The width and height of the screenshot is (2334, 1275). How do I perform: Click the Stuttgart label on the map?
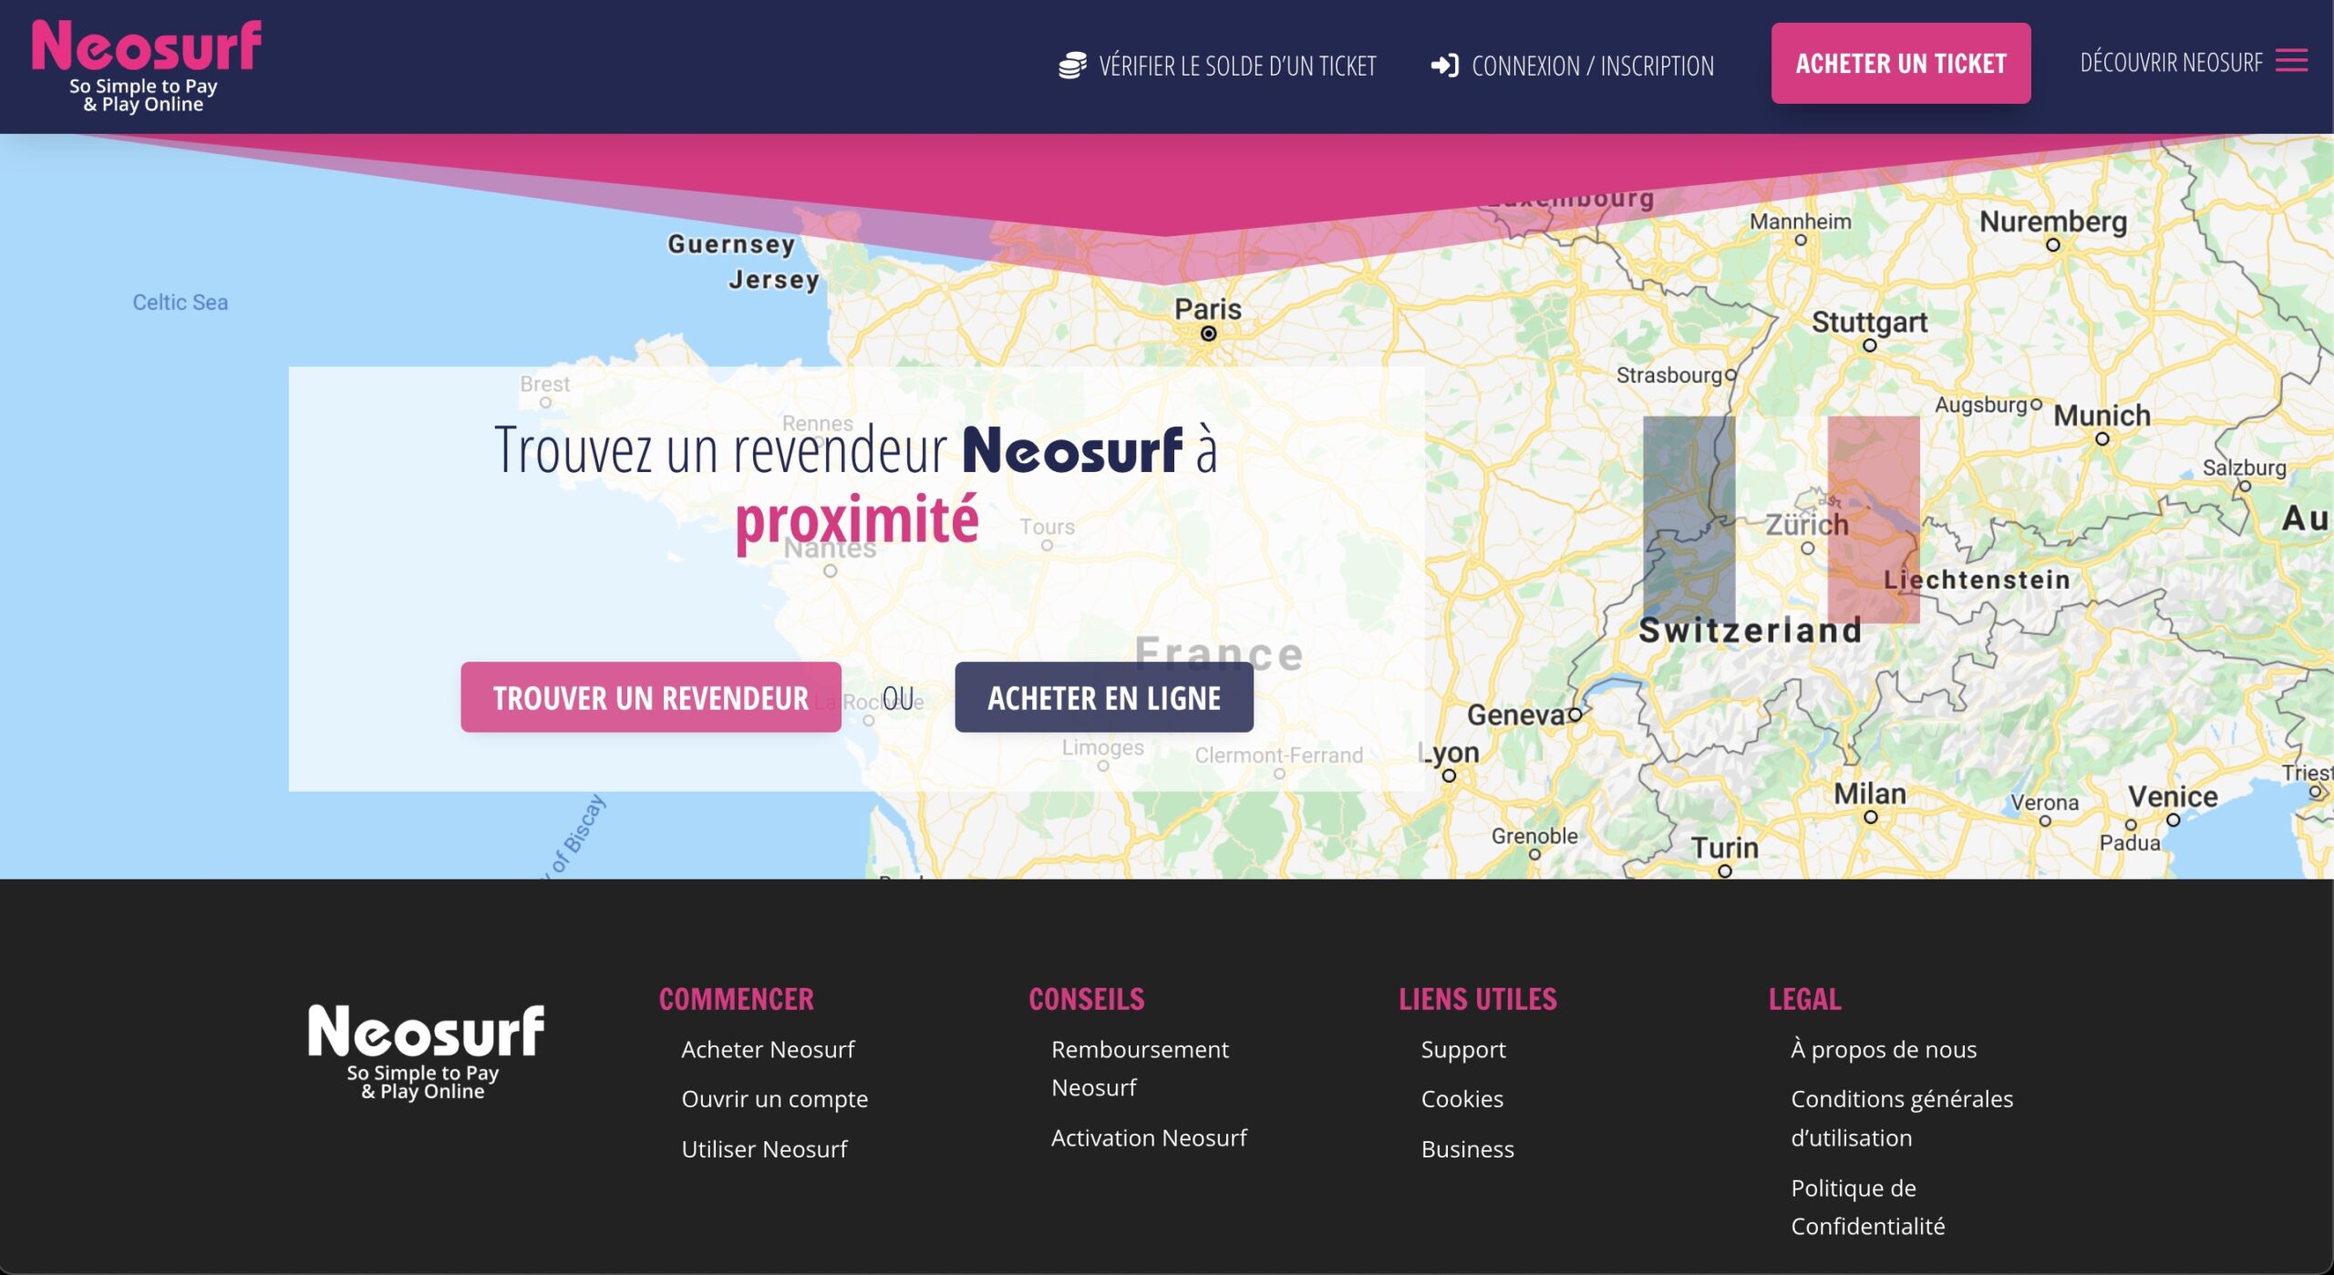point(1869,322)
